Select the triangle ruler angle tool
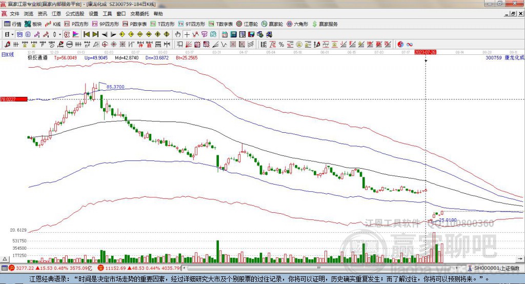This screenshot has height=284, width=525. coord(96,44)
